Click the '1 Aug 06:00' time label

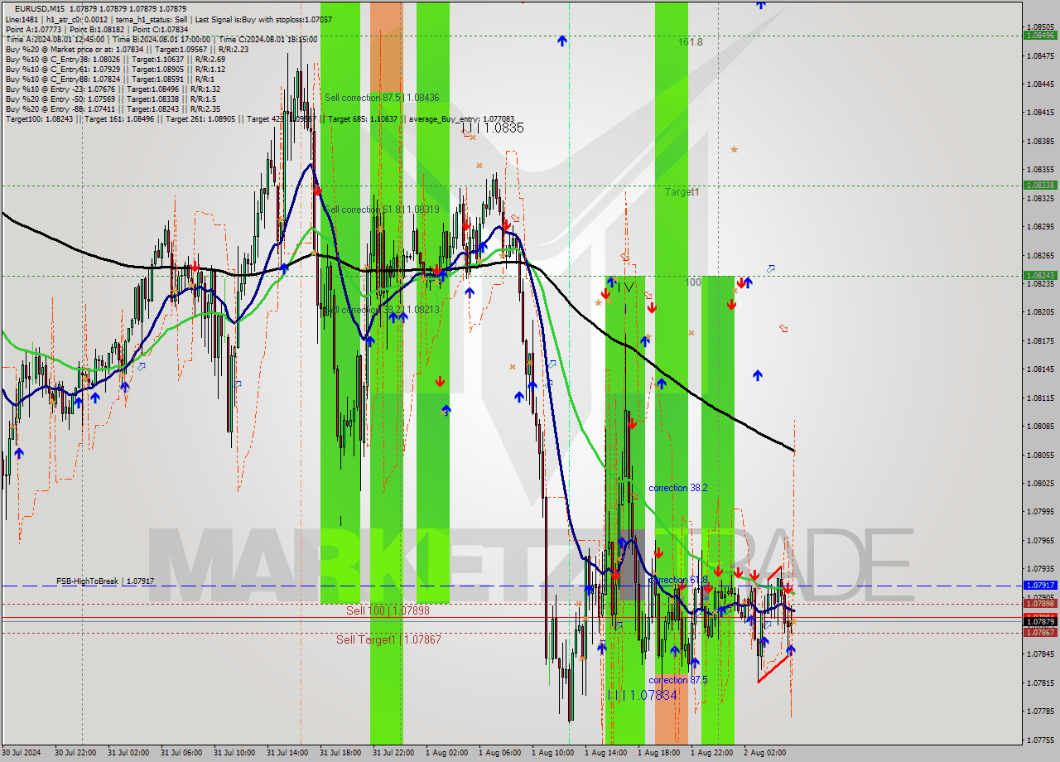[x=499, y=753]
